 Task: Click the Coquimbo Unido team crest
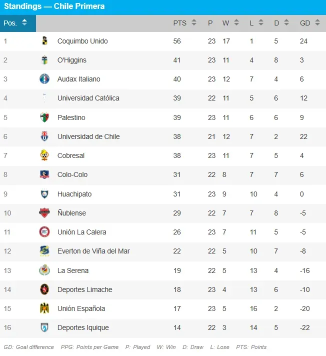coord(44,41)
